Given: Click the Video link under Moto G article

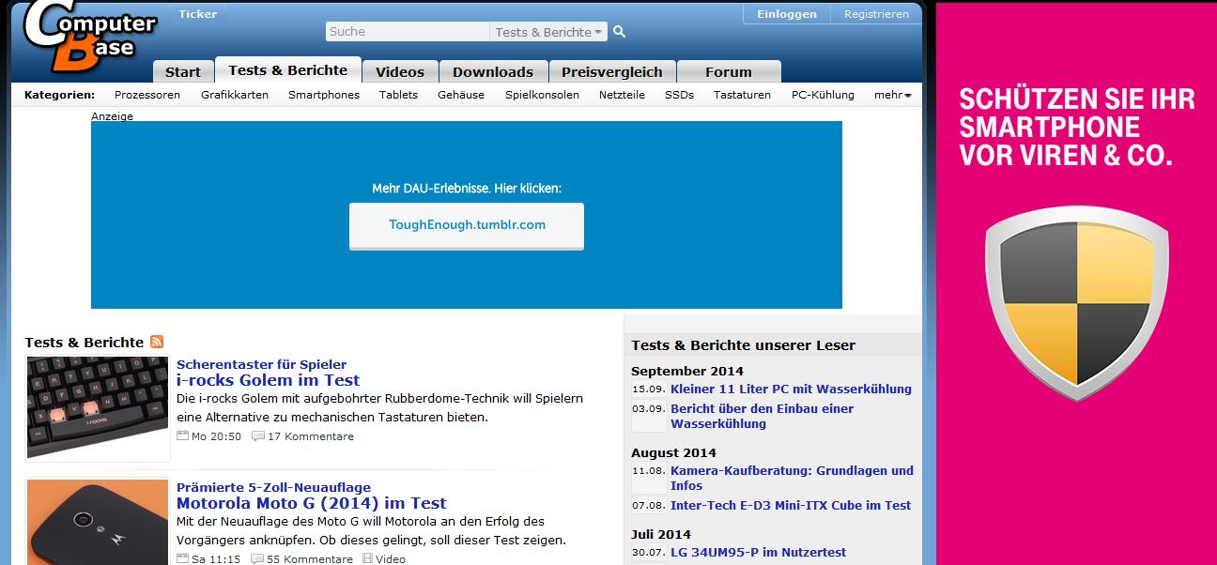Looking at the screenshot, I should (391, 559).
